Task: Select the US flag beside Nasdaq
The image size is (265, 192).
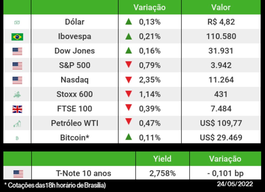Action: coord(17,80)
